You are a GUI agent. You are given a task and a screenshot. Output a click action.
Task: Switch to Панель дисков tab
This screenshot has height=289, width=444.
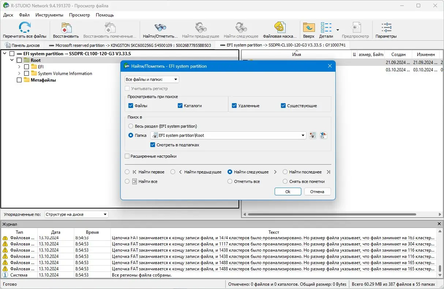pos(23,45)
